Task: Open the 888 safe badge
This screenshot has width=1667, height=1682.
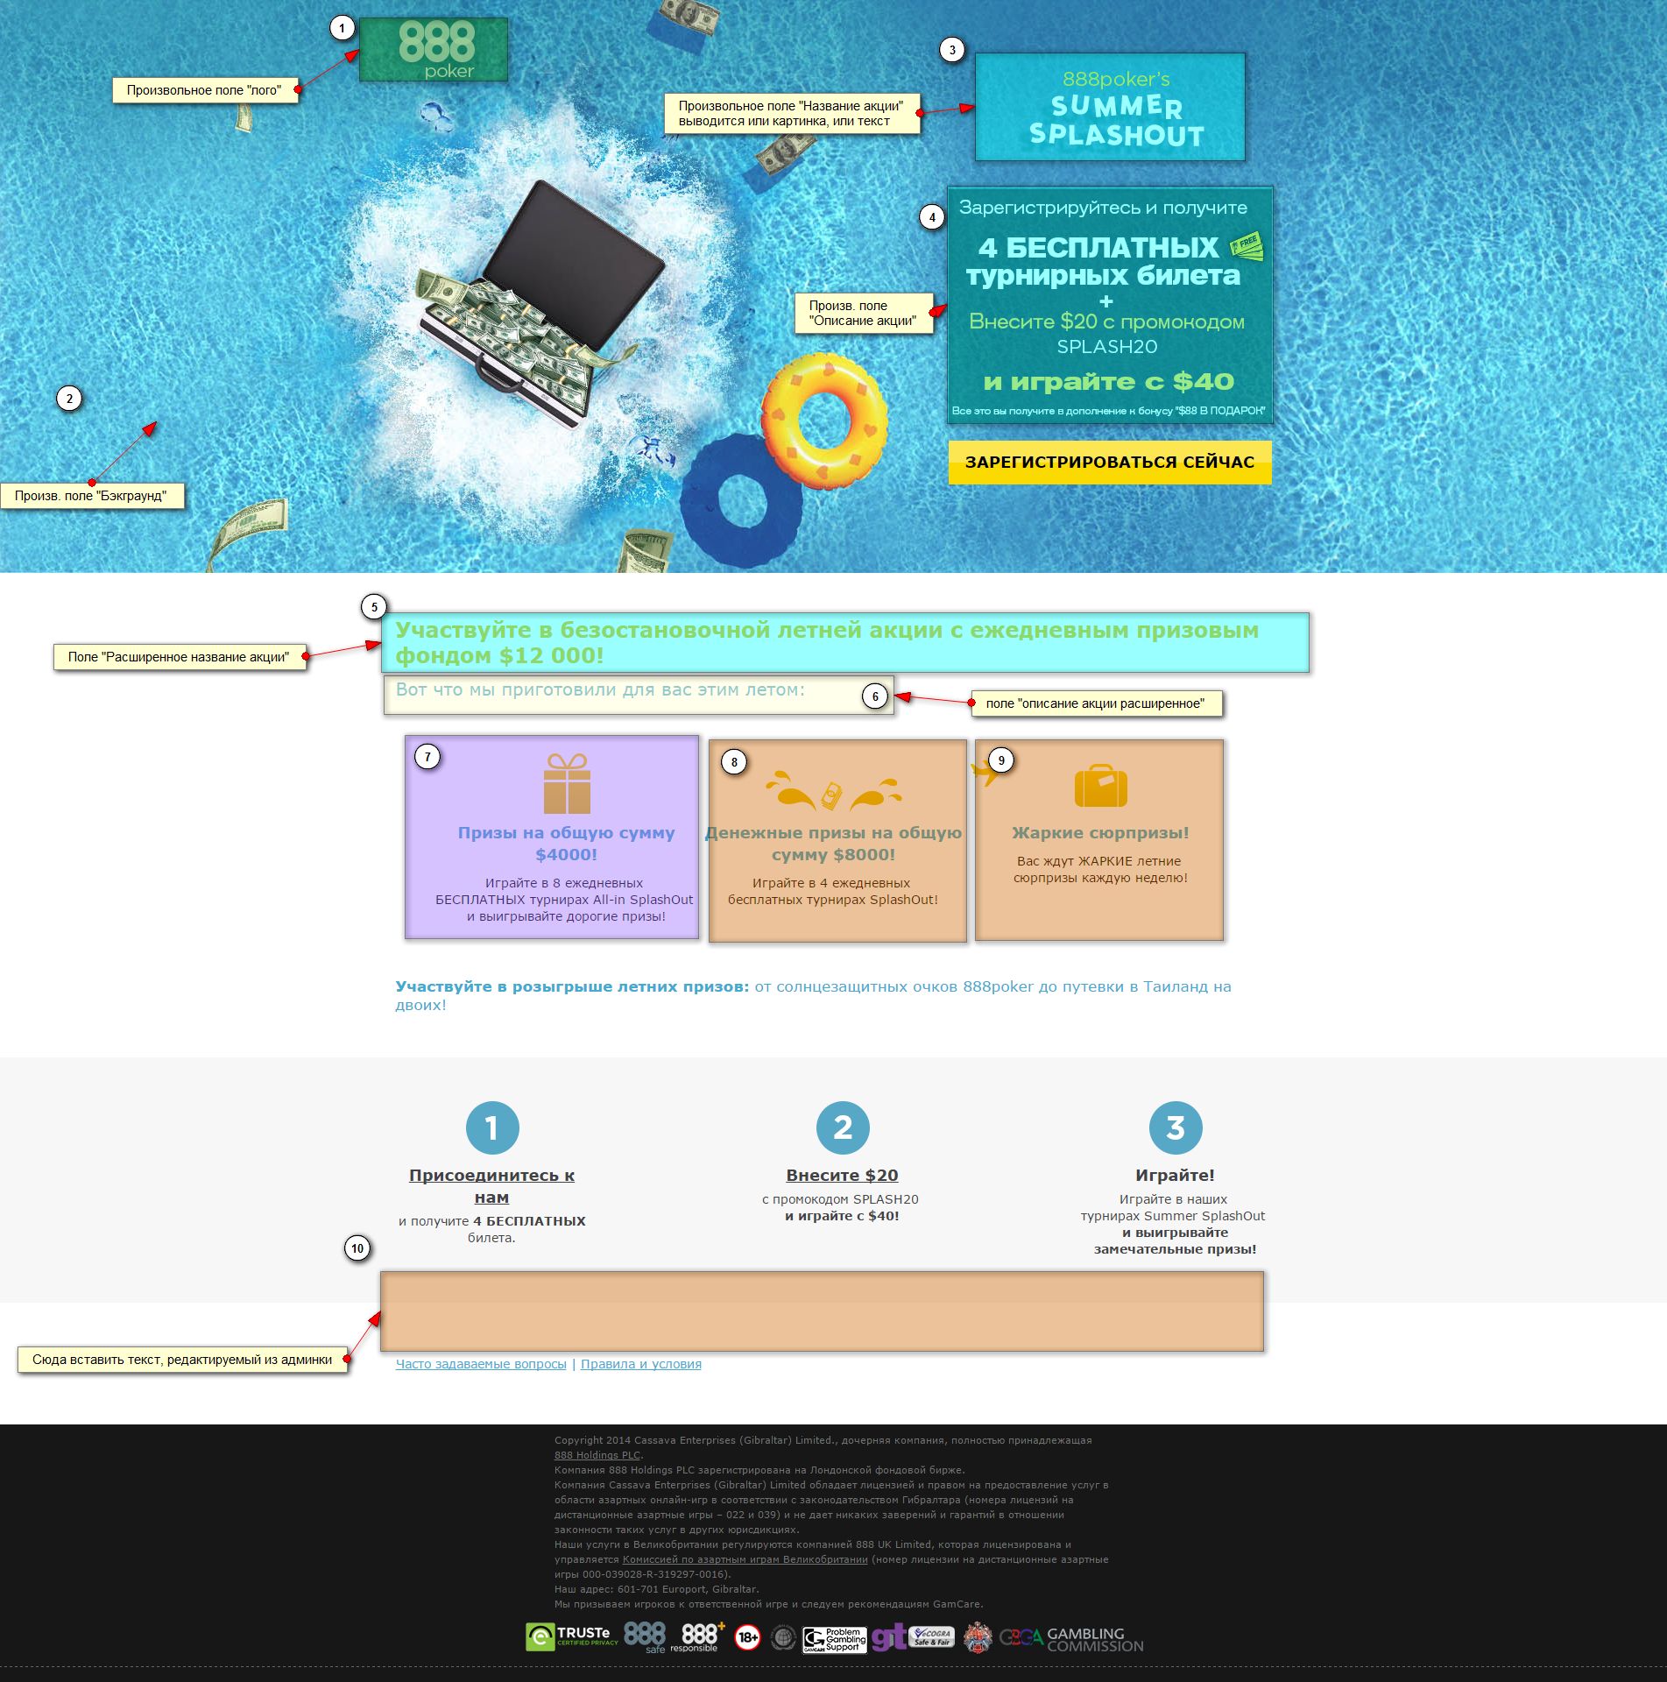Action: pyautogui.click(x=645, y=1636)
